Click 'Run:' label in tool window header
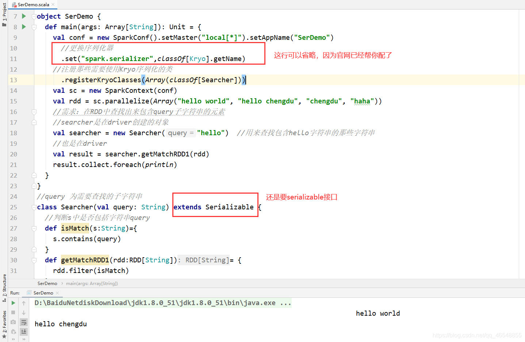The image size is (525, 342). (15, 293)
